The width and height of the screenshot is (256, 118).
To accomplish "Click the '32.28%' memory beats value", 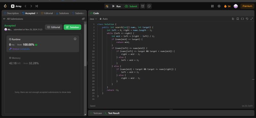I will coord(34,63).
